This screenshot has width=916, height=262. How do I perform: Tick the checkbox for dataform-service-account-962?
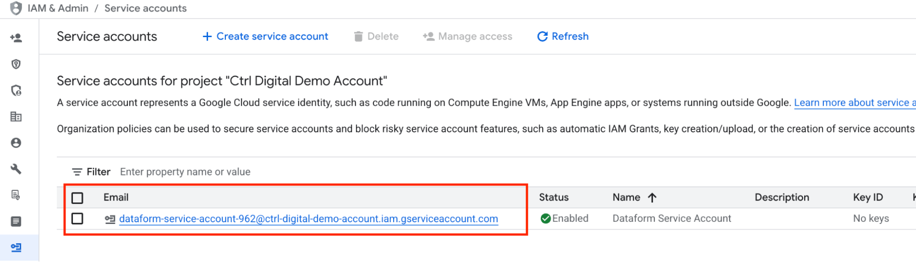pos(77,218)
